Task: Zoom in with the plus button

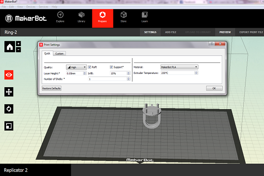Action: [x=18, y=44]
